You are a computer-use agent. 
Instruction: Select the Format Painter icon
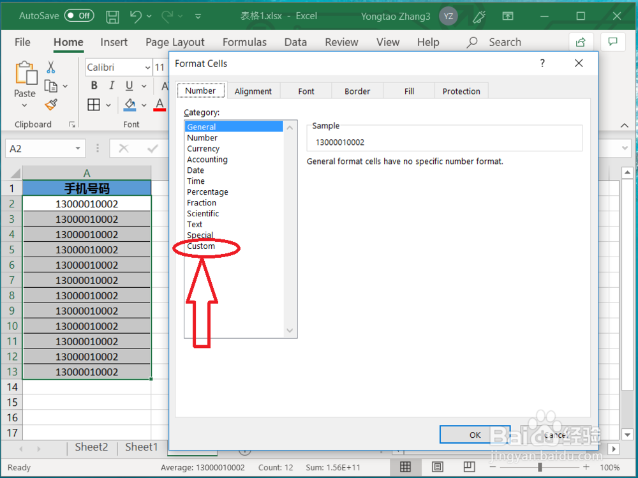(50, 105)
